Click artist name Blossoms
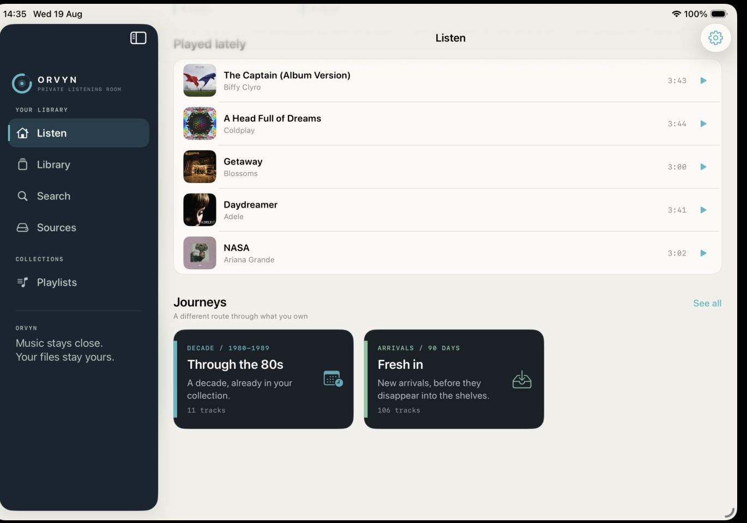Image resolution: width=747 pixels, height=523 pixels. [240, 173]
